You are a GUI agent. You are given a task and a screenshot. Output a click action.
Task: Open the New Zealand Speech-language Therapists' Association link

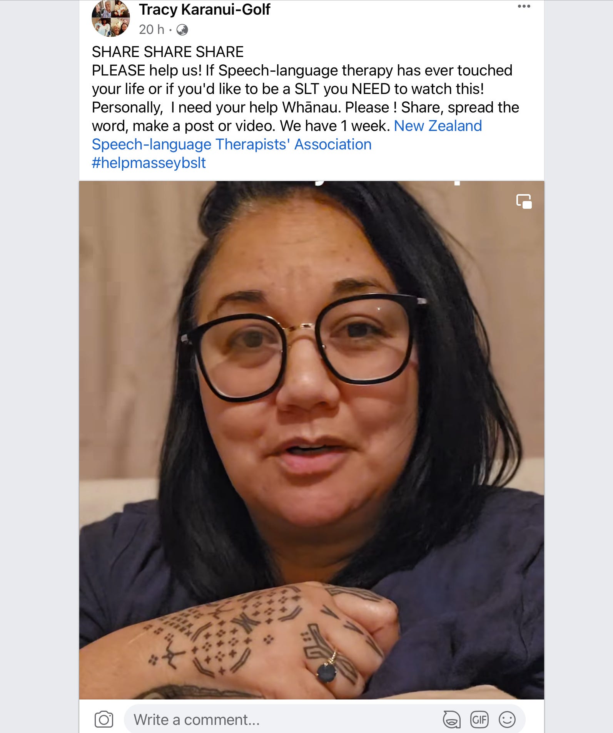point(287,135)
